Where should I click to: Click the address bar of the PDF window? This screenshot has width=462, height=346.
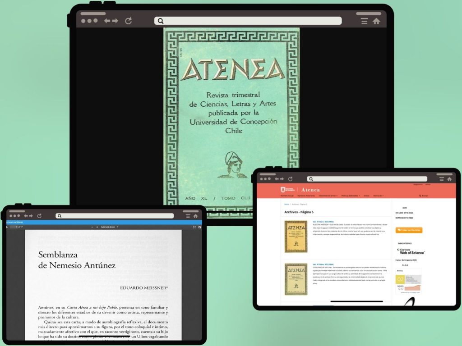pyautogui.click(x=115, y=216)
